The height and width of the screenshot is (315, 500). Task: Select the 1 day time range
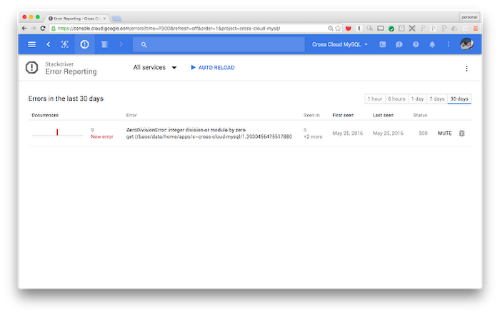417,99
